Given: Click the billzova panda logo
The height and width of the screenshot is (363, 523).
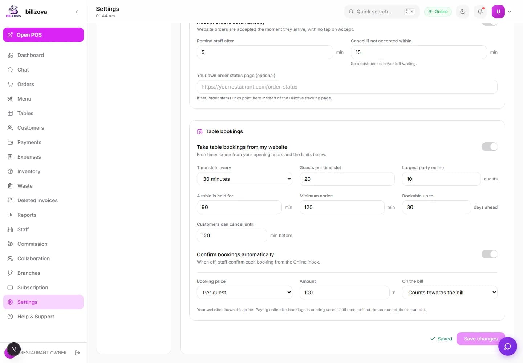Looking at the screenshot, I should point(13,11).
